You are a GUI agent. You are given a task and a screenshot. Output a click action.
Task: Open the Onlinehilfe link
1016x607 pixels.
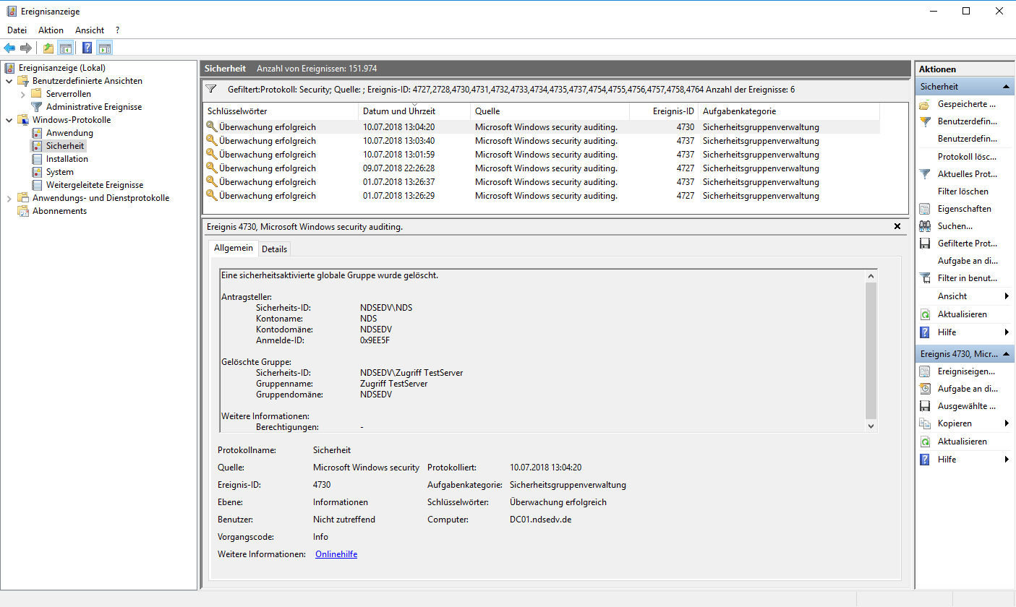pyautogui.click(x=336, y=554)
